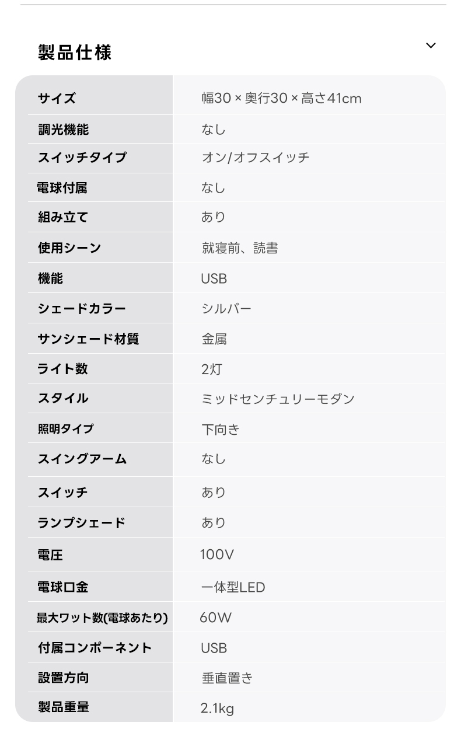Image resolution: width=461 pixels, height=736 pixels.
Task: Select the シルバー color value
Action: click(x=226, y=308)
